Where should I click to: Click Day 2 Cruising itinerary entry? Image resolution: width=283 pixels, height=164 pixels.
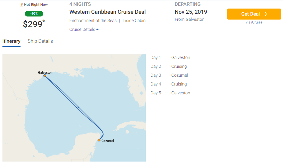coord(179,66)
